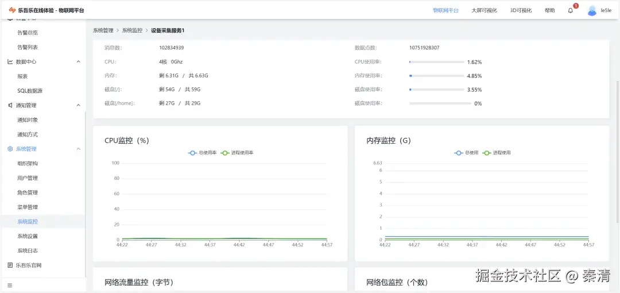The image size is (620, 293).
Task: Open the notification bell icon
Action: [570, 11]
